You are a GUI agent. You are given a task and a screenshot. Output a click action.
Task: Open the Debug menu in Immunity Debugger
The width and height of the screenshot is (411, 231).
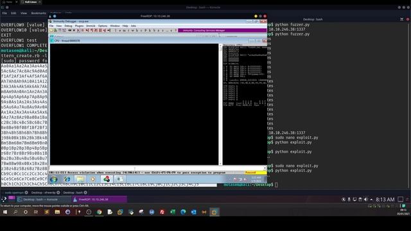coord(68,26)
